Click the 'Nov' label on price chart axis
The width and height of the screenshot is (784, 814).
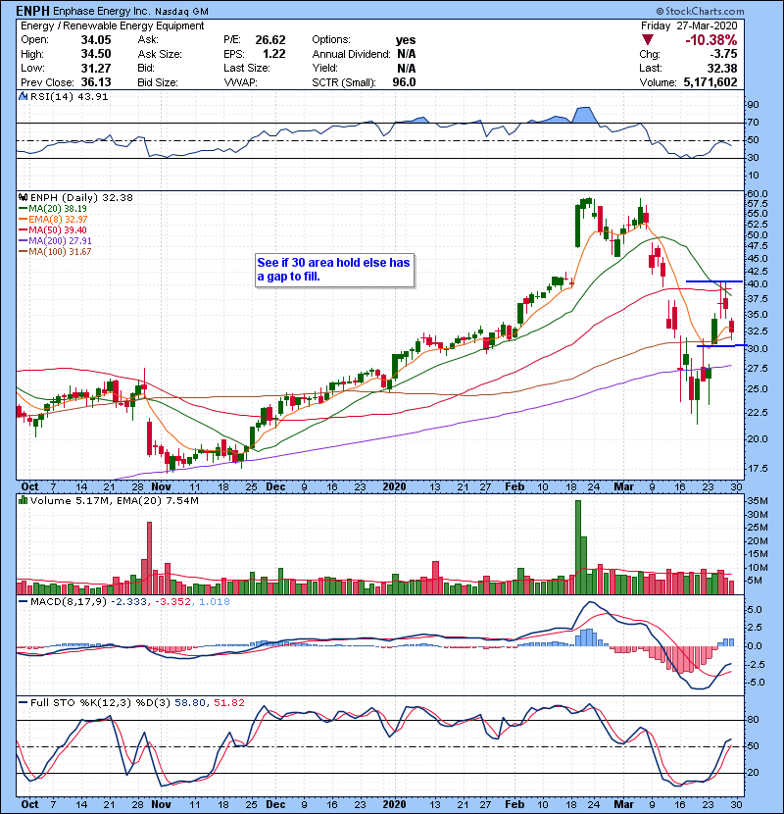tap(161, 486)
